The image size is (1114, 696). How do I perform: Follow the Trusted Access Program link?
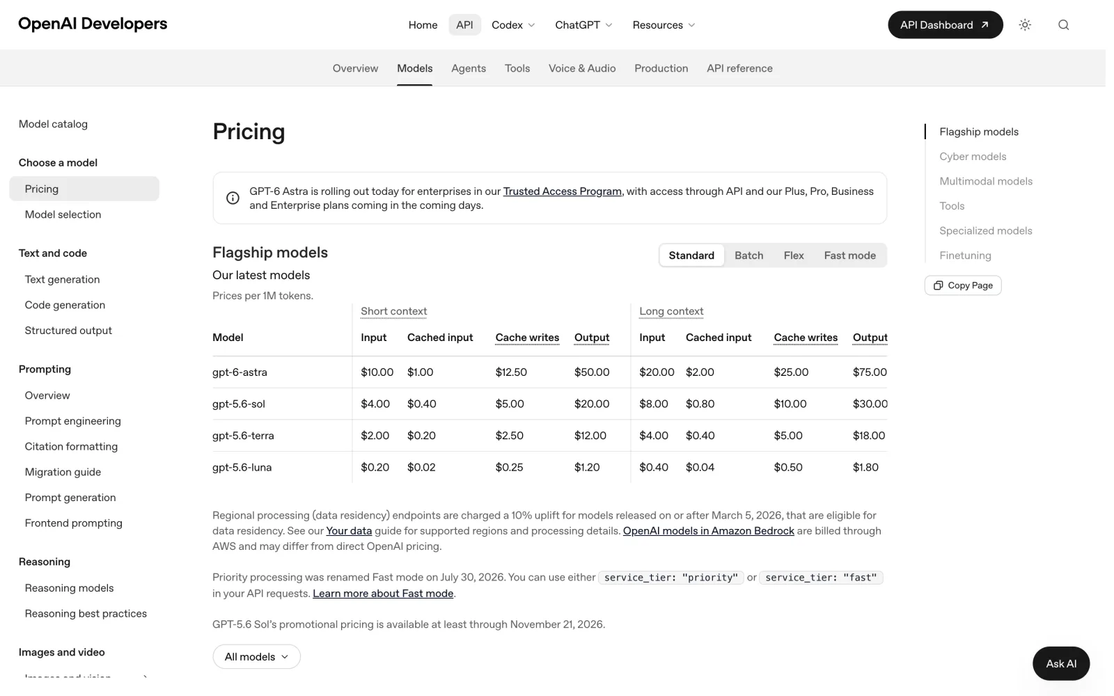coord(562,191)
